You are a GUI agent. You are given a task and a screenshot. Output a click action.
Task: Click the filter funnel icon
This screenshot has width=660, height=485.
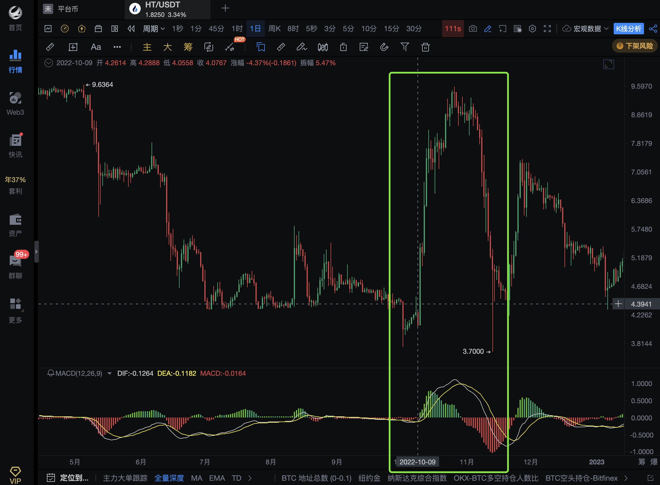tap(405, 47)
